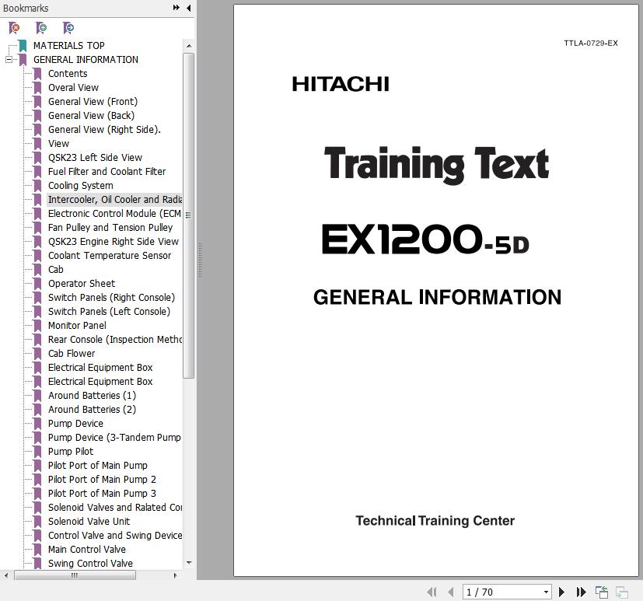Screen dimensions: 643x601
Task: Click the add new bookmark icon
Action: pos(41,28)
